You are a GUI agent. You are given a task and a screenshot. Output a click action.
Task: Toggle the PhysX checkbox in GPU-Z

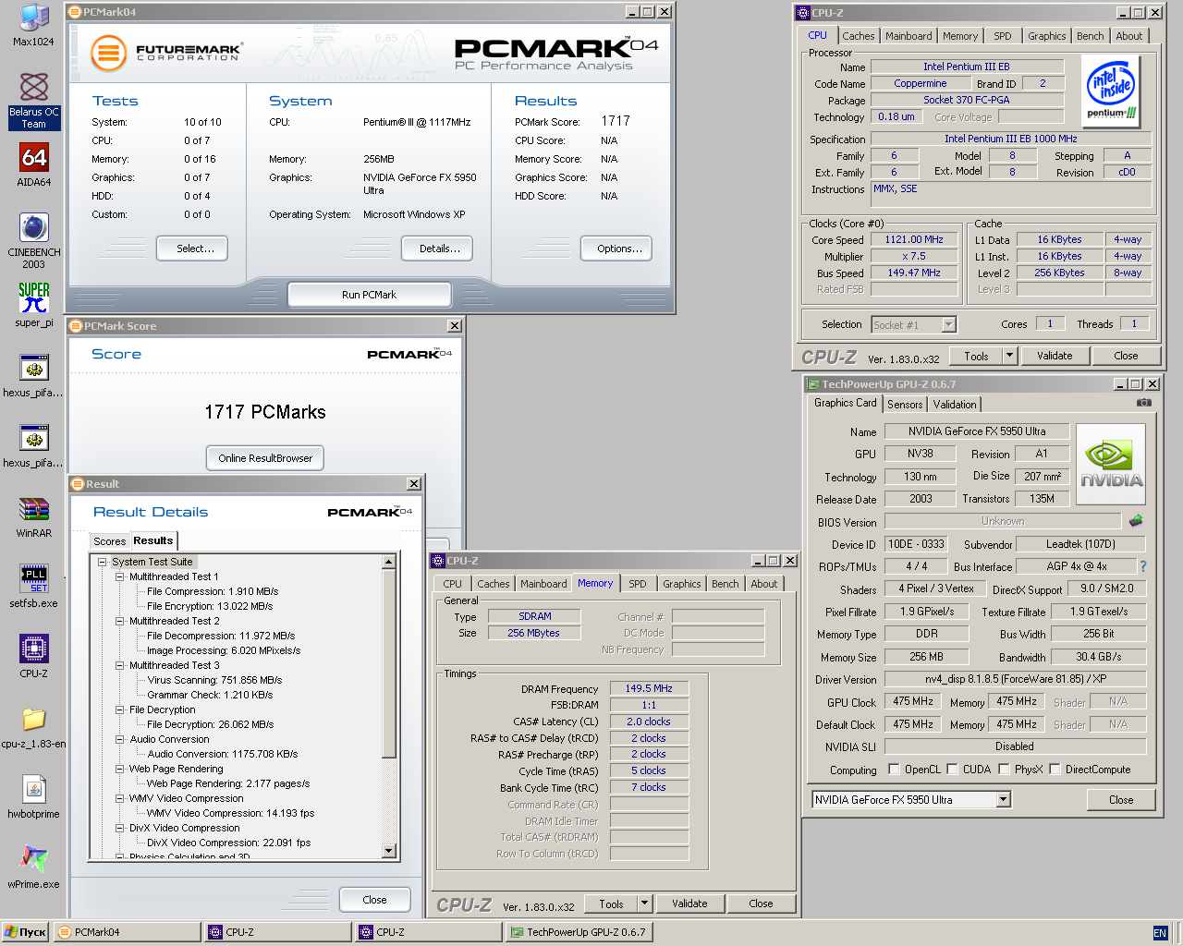tap(1004, 769)
